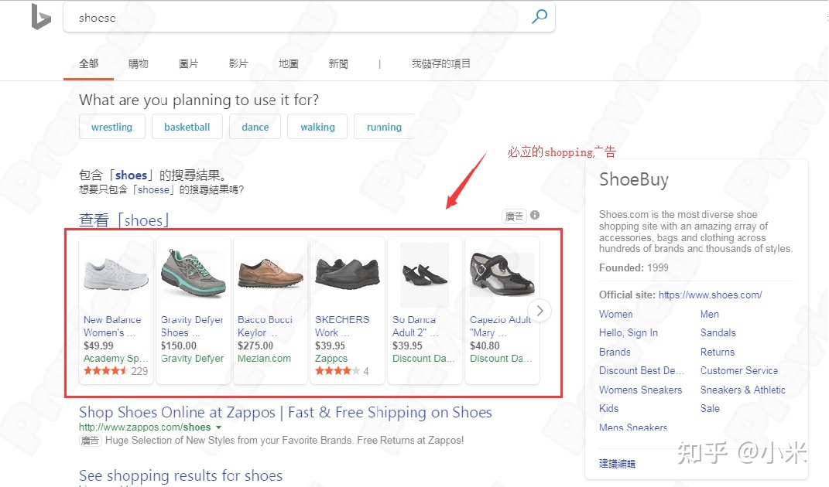Open 我儲存的項目 tab
This screenshot has width=829, height=487.
tap(441, 63)
